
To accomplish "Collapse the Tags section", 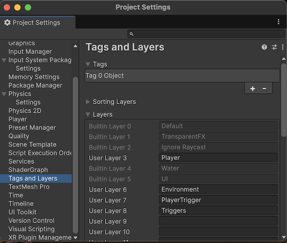I will 88,64.
